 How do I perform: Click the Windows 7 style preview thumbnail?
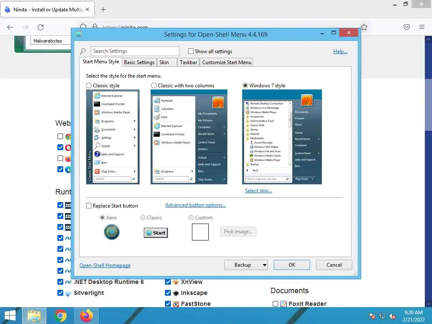pos(282,137)
